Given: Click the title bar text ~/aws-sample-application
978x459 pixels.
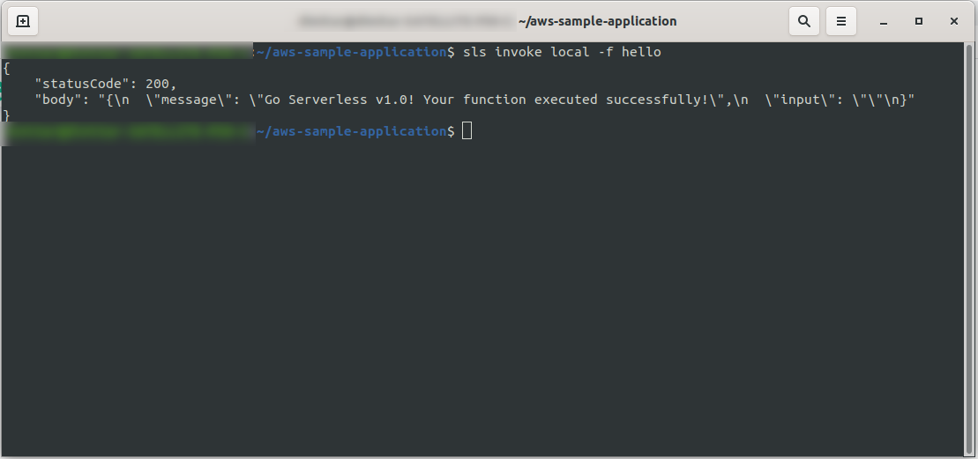Looking at the screenshot, I should pos(597,21).
